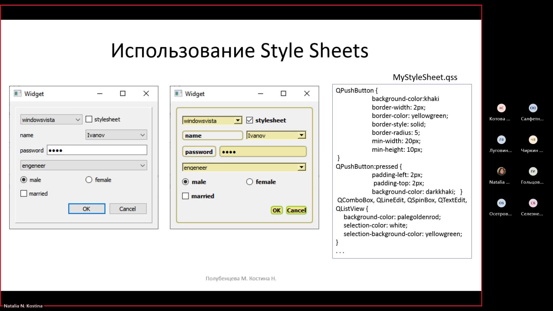The image size is (553, 311).
Task: Click password label in left Widget
Action: click(32, 150)
